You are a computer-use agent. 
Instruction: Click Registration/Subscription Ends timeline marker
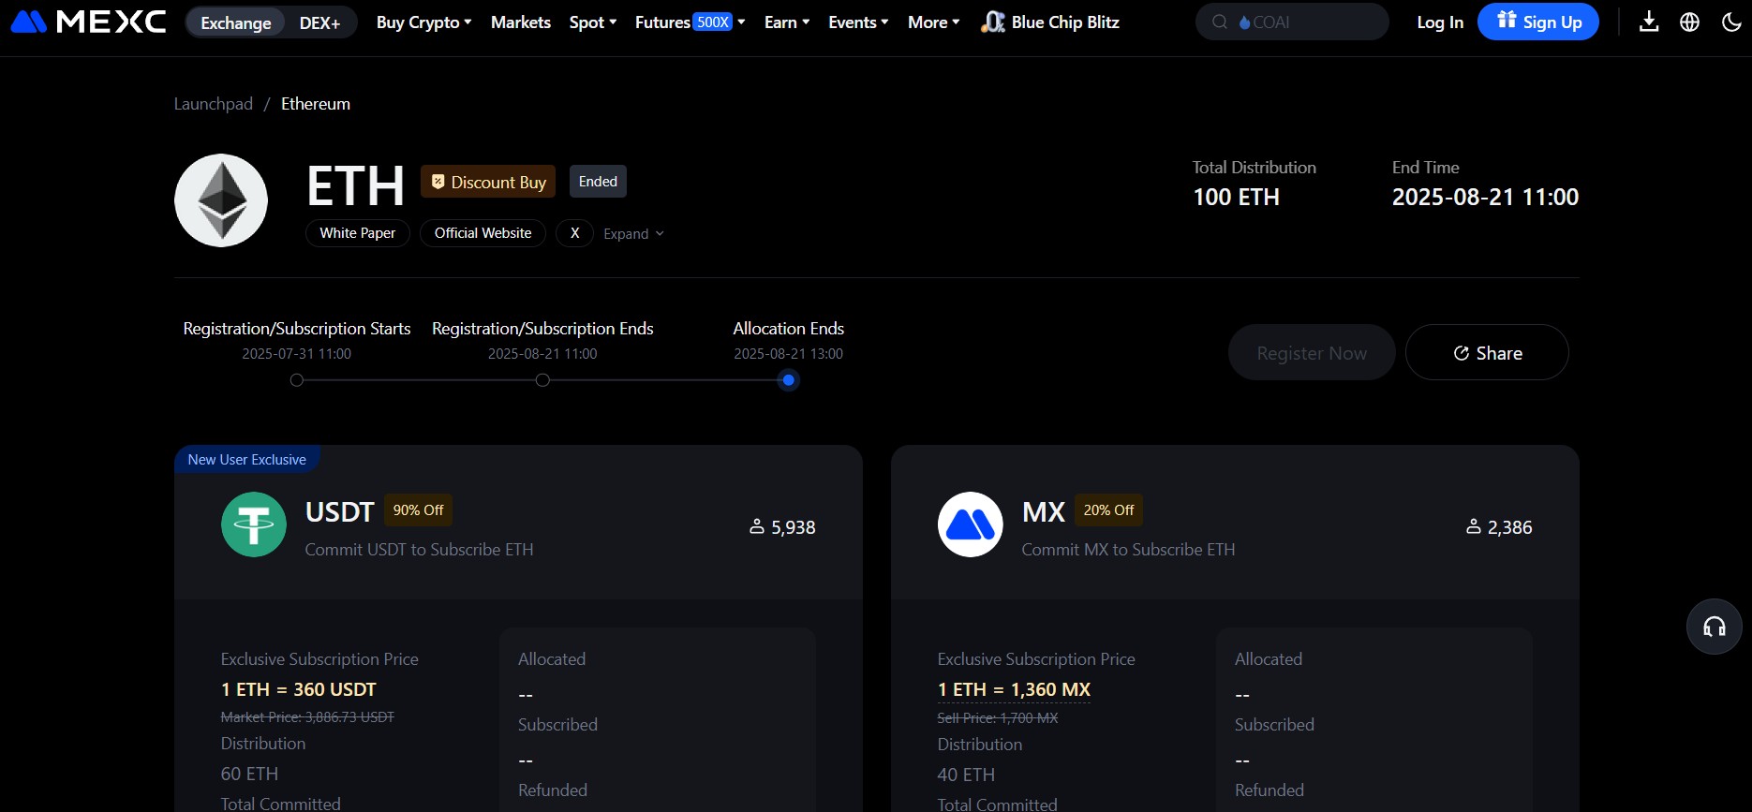pyautogui.click(x=542, y=380)
